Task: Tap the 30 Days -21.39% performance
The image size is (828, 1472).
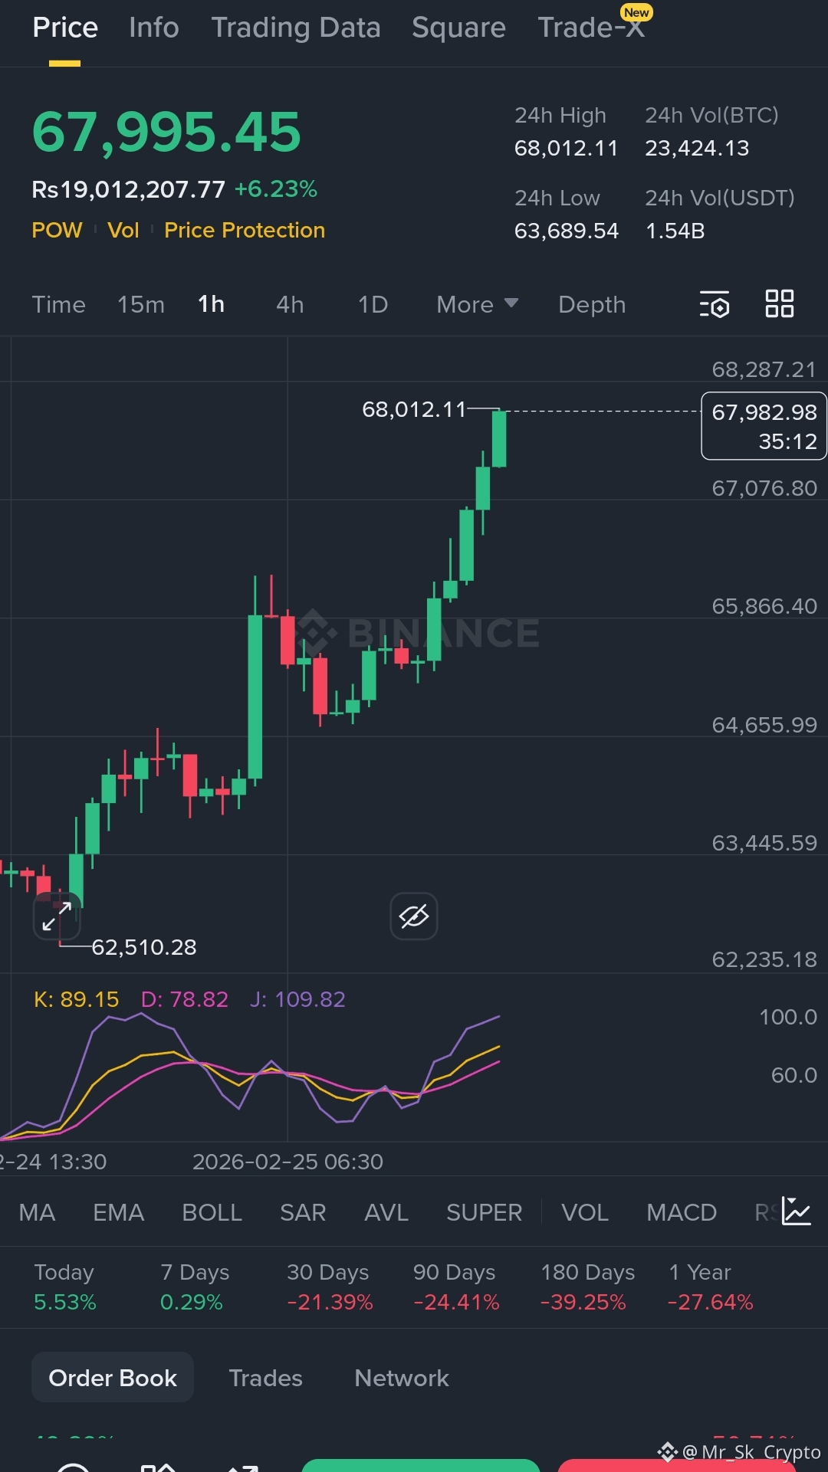Action: (330, 1287)
